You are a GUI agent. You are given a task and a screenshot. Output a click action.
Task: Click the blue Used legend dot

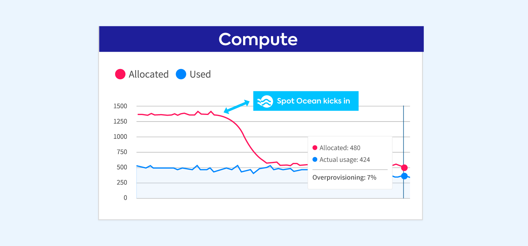181,74
